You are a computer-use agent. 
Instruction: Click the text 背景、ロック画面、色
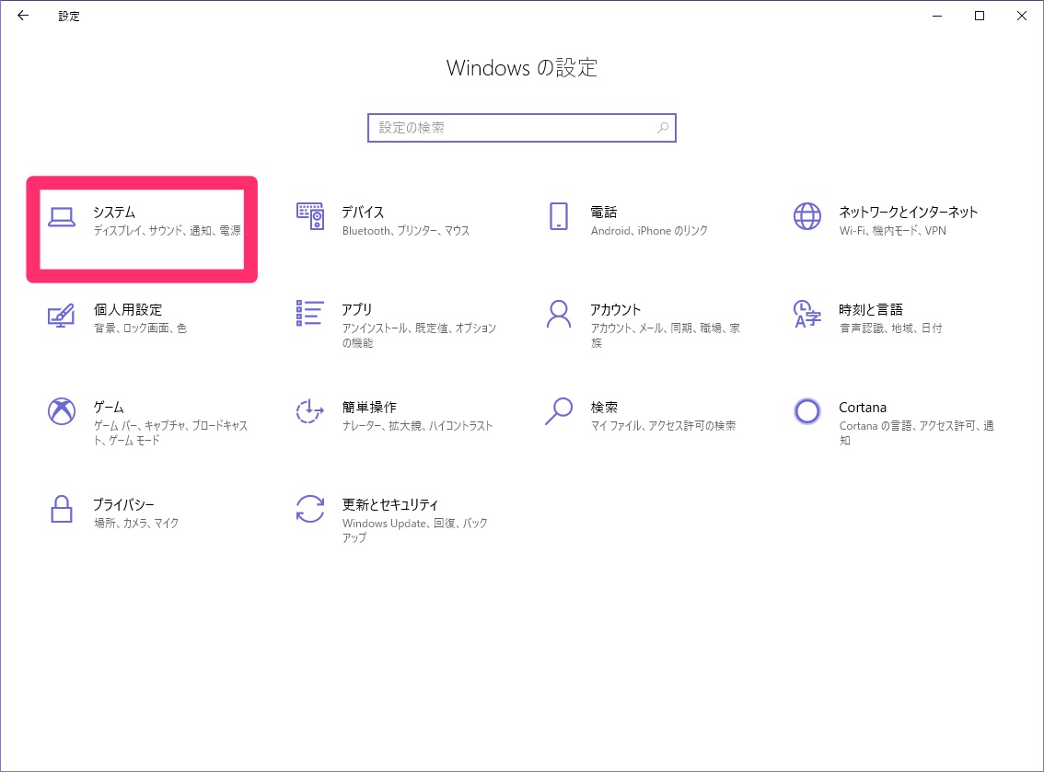[x=140, y=328]
